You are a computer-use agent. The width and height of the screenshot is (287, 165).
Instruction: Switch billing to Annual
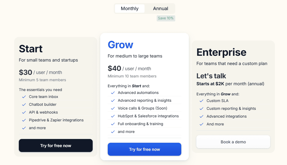point(160,8)
